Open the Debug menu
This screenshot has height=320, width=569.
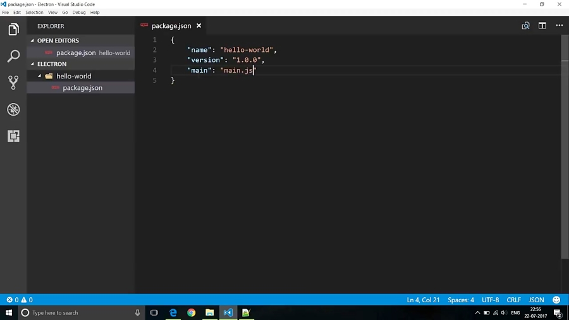[x=79, y=13]
